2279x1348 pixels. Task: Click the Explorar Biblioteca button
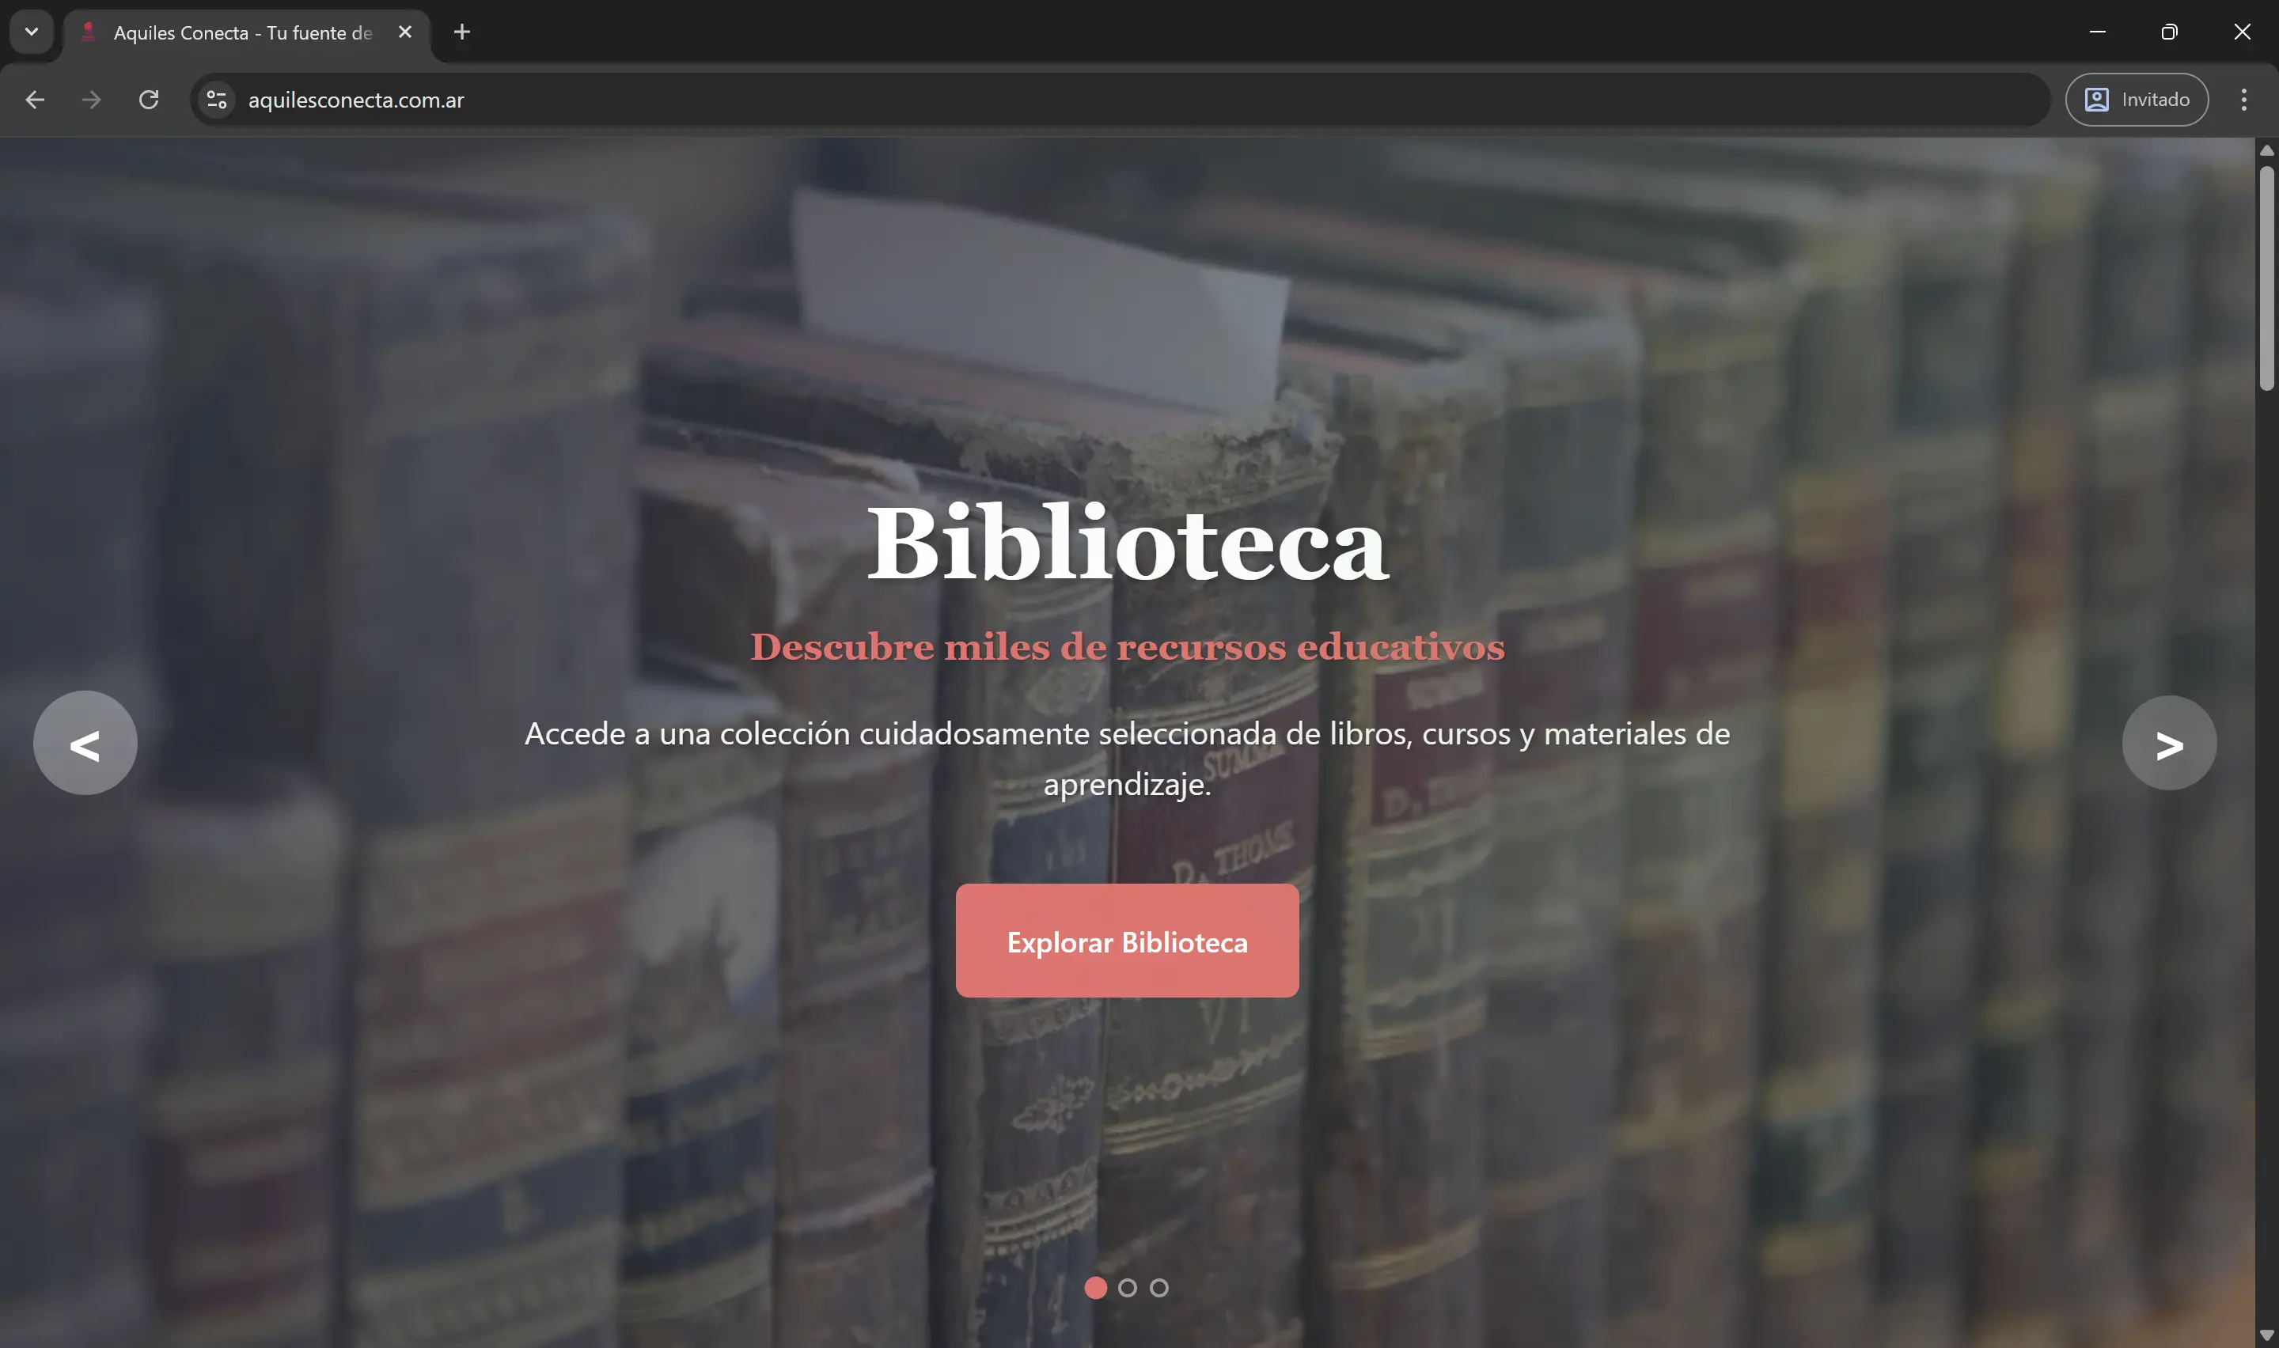click(x=1128, y=941)
